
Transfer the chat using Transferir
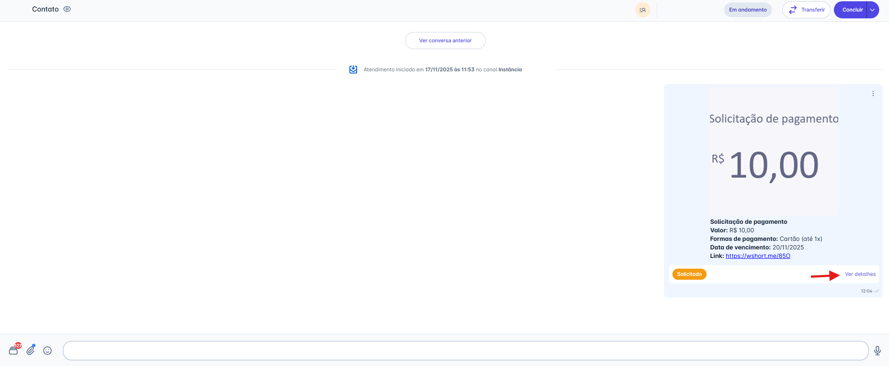(806, 10)
